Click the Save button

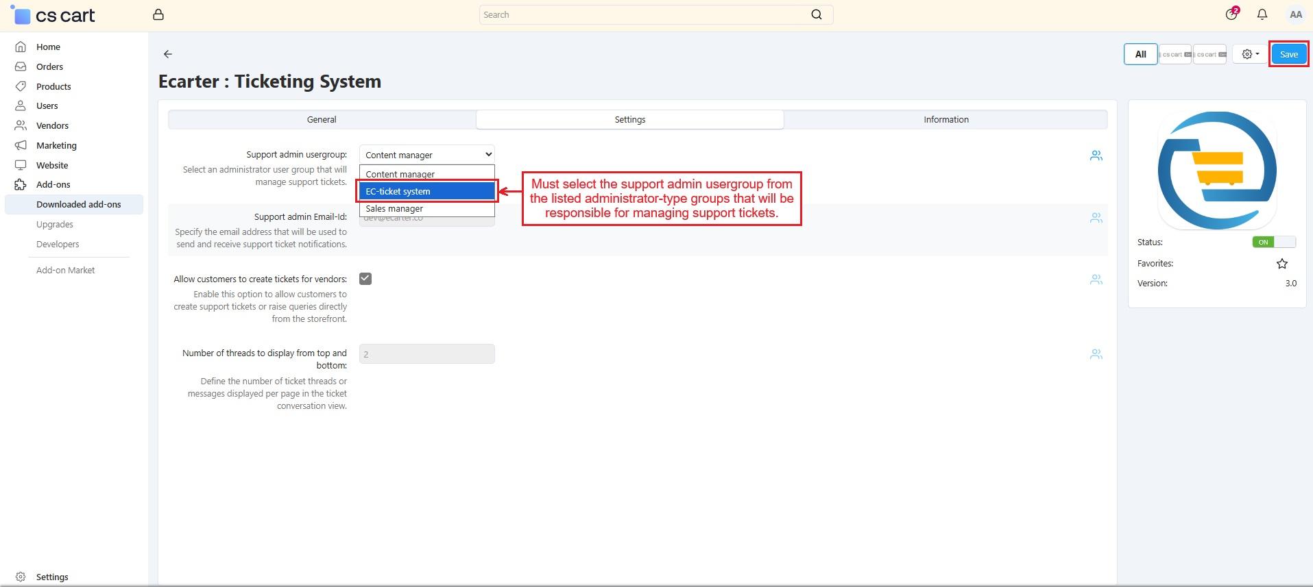[x=1288, y=54]
